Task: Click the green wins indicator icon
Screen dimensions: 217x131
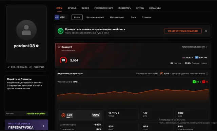Action: pyautogui.click(x=194, y=82)
